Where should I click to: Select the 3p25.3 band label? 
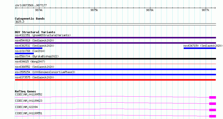tap(20, 22)
